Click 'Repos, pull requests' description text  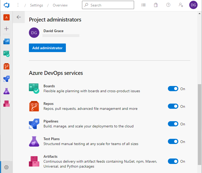(x=90, y=109)
